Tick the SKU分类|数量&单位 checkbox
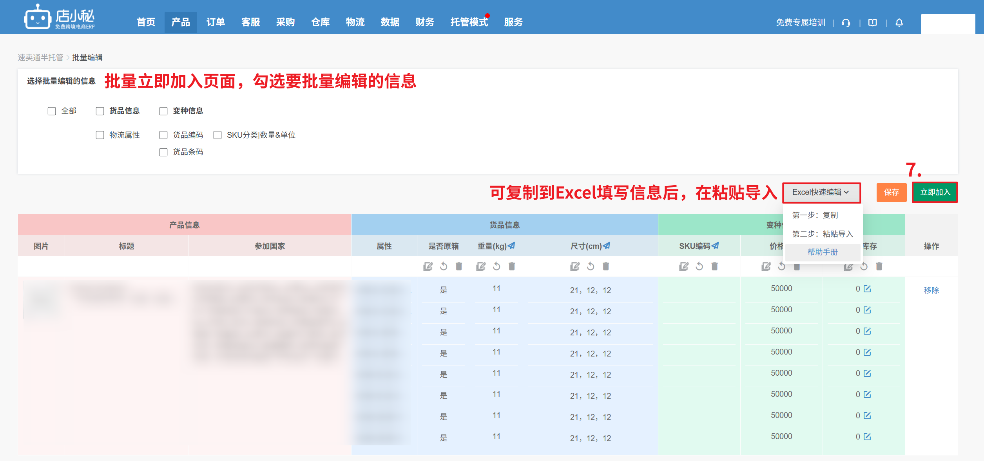This screenshot has width=984, height=461. (217, 135)
